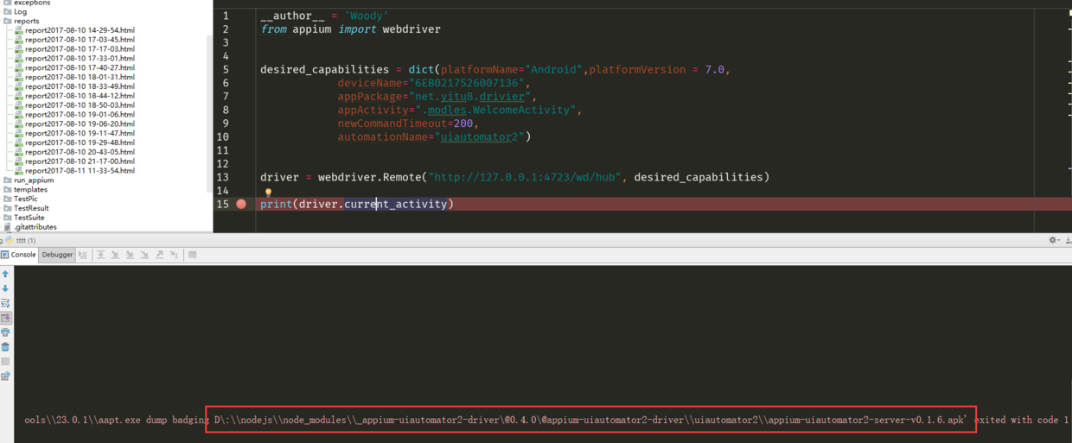
Task: Print the console output
Action: (5, 332)
